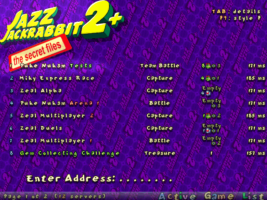Click '171 ms' ping of Puke Nuk3m Arena 1
Image resolution: width=267 pixels, height=200 pixels.
coord(257,103)
